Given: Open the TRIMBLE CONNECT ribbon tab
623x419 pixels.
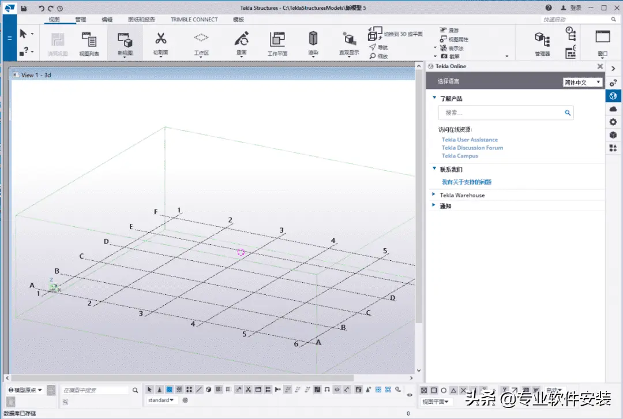Looking at the screenshot, I should tap(194, 19).
